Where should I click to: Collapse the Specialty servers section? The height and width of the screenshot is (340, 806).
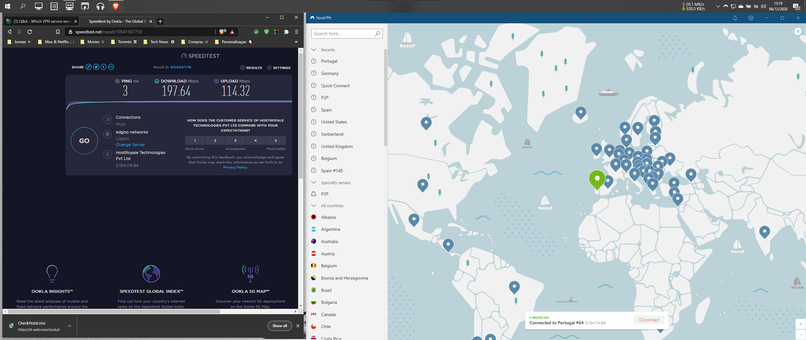point(314,183)
